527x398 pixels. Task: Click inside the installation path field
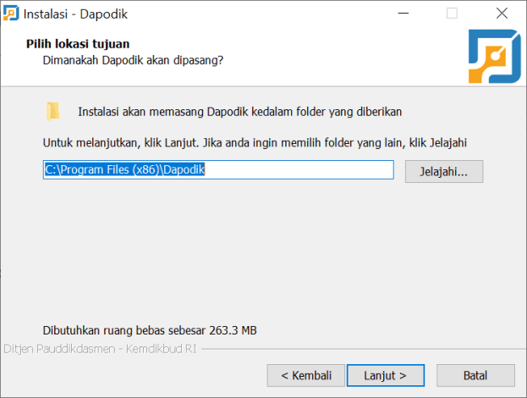point(296,170)
